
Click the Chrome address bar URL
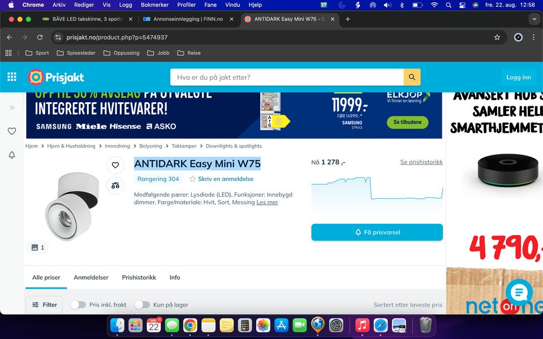(x=117, y=37)
